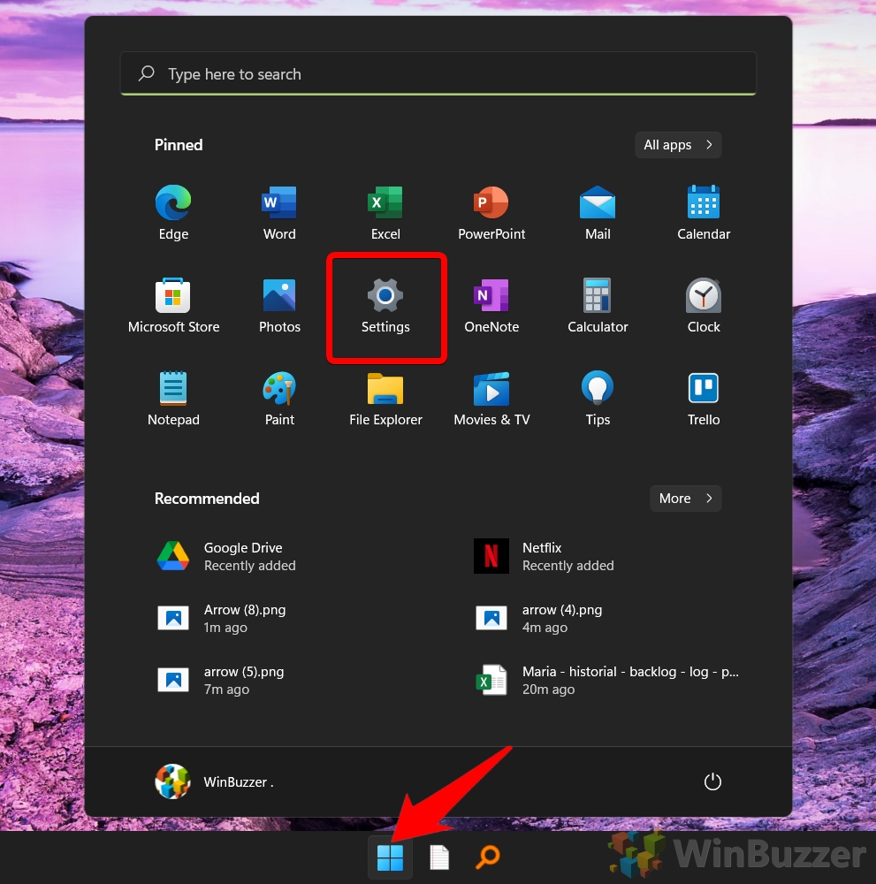Image resolution: width=876 pixels, height=884 pixels.
Task: Open the Excel pinned app
Action: [385, 212]
